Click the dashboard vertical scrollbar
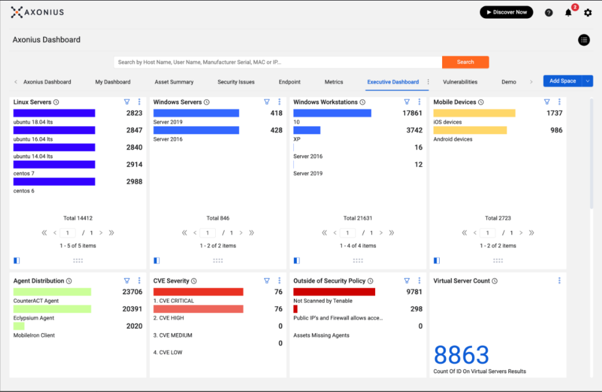 [x=591, y=153]
